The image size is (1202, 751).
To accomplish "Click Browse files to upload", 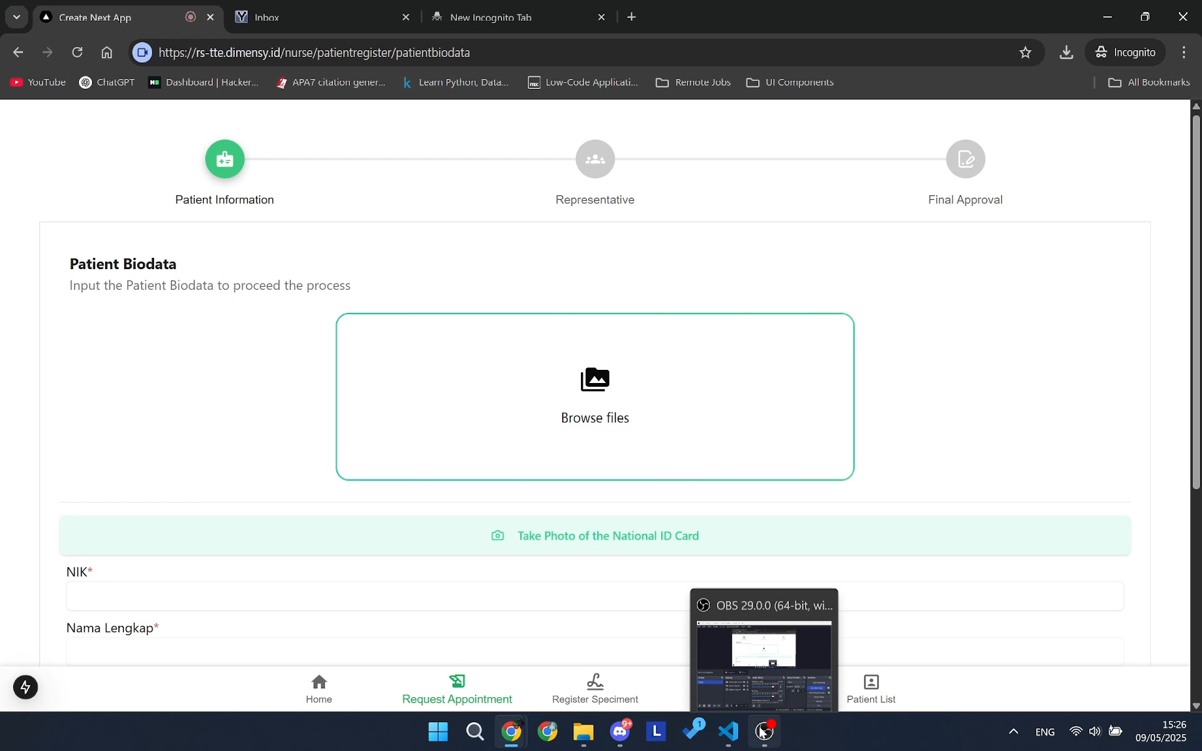I will [595, 397].
